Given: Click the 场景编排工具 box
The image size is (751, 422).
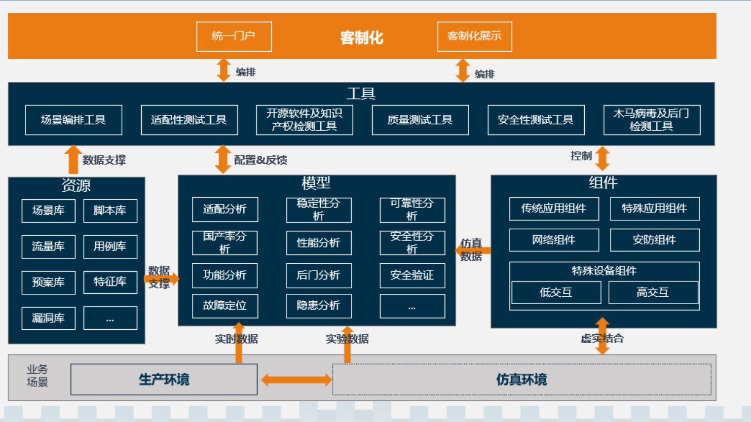Looking at the screenshot, I should click(74, 120).
